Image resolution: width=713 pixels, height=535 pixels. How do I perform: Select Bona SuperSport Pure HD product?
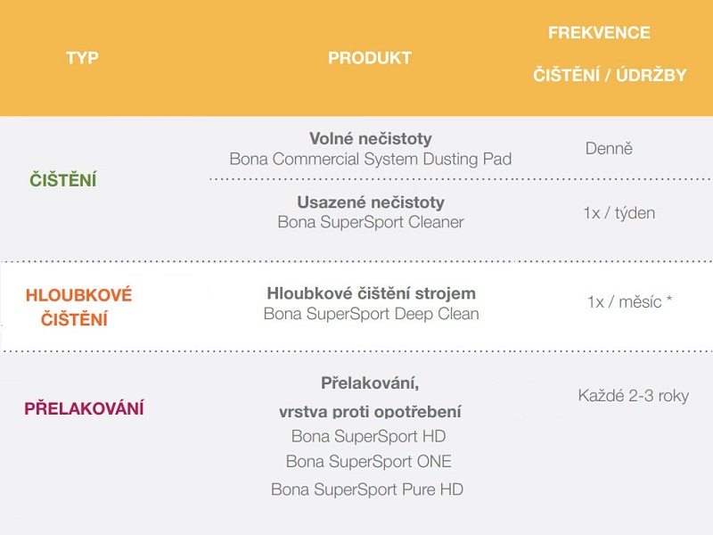click(367, 490)
